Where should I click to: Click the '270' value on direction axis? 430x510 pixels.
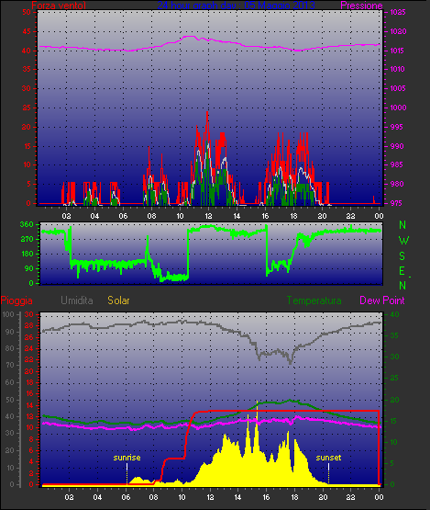point(27,240)
